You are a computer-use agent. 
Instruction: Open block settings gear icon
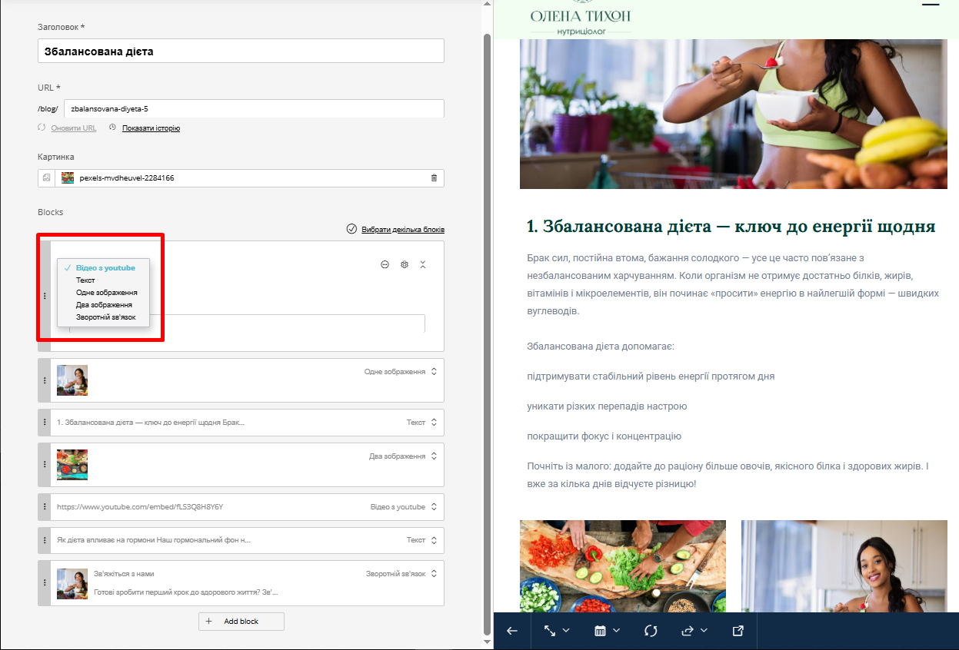pyautogui.click(x=405, y=264)
